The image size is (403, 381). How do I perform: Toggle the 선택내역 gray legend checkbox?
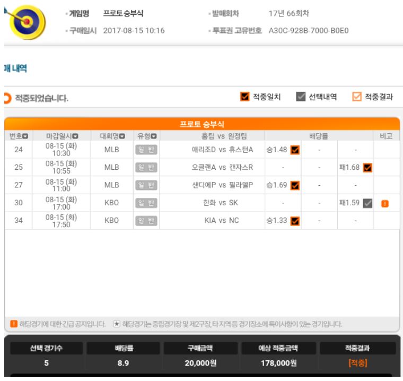click(301, 97)
